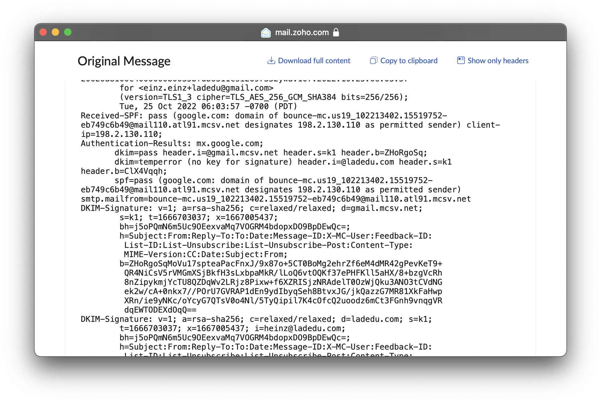Image resolution: width=601 pixels, height=402 pixels.
Task: Click the i=heinz@ladedu.com; line
Action: [300, 329]
